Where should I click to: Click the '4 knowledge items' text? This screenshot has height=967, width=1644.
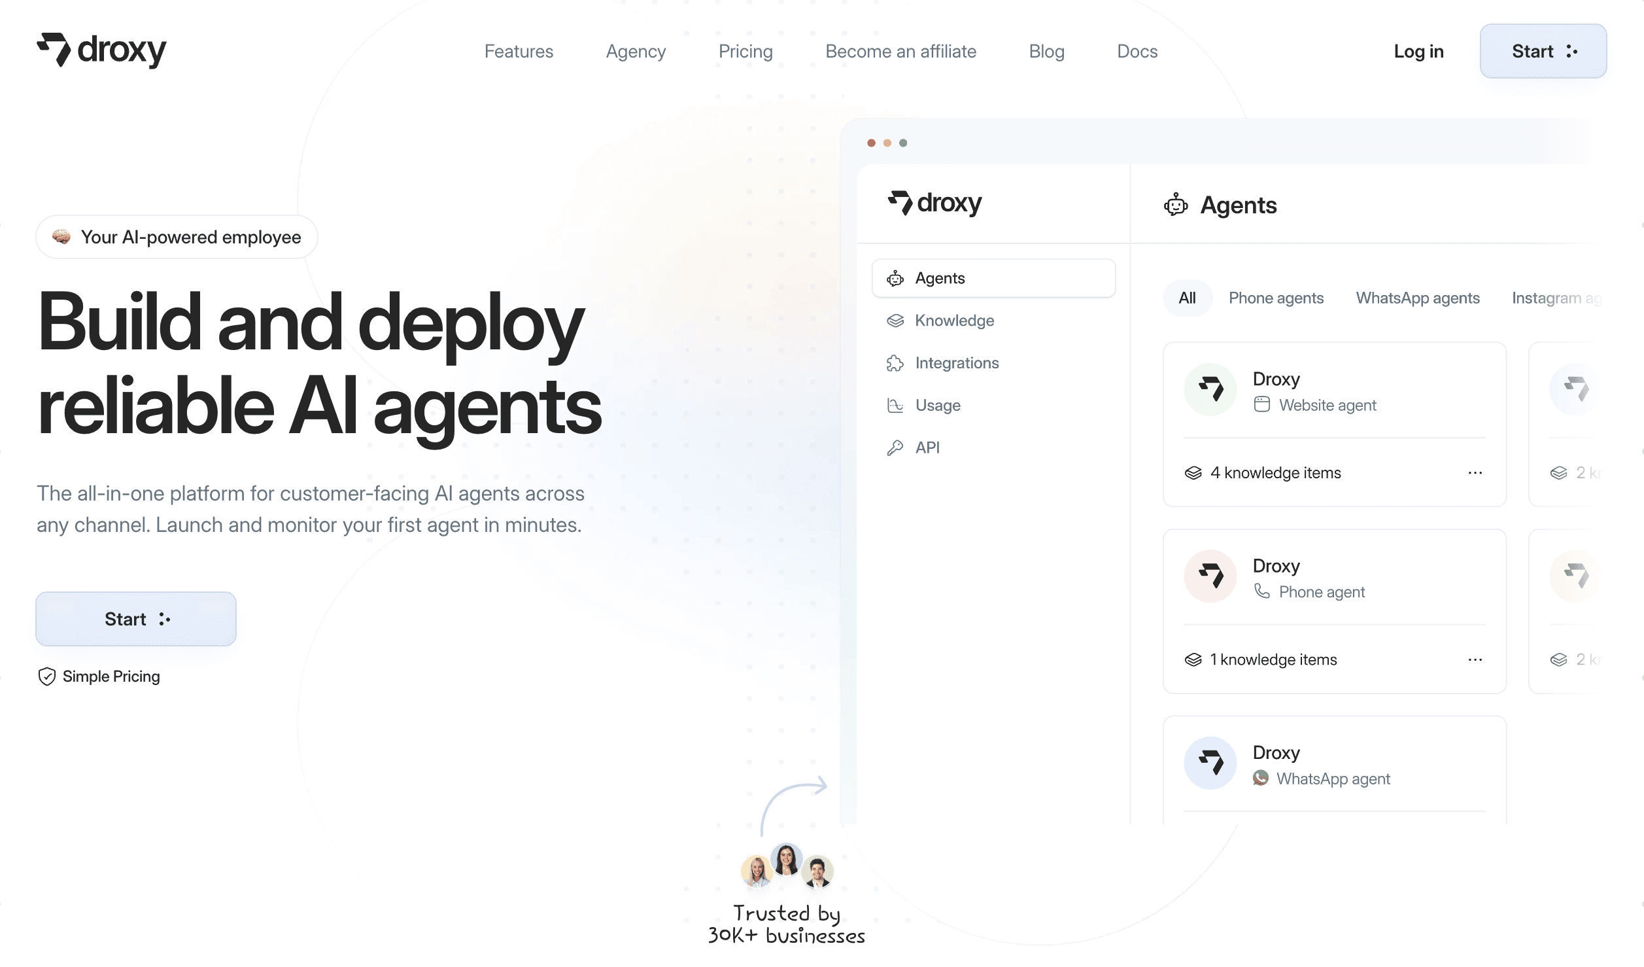(x=1275, y=473)
